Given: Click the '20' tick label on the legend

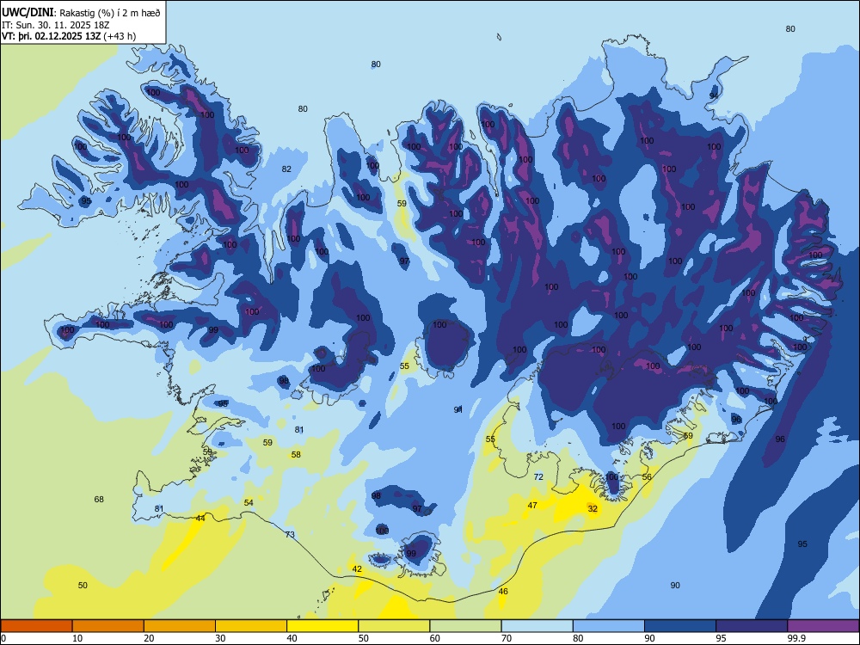Looking at the screenshot, I should pyautogui.click(x=149, y=638).
